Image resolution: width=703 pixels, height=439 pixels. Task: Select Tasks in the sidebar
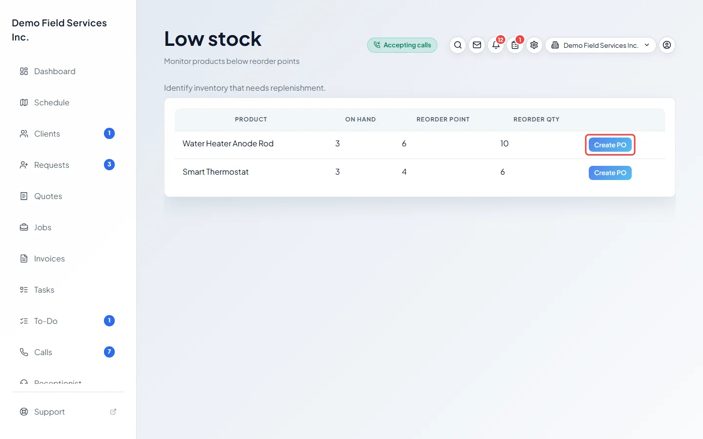coord(68,290)
